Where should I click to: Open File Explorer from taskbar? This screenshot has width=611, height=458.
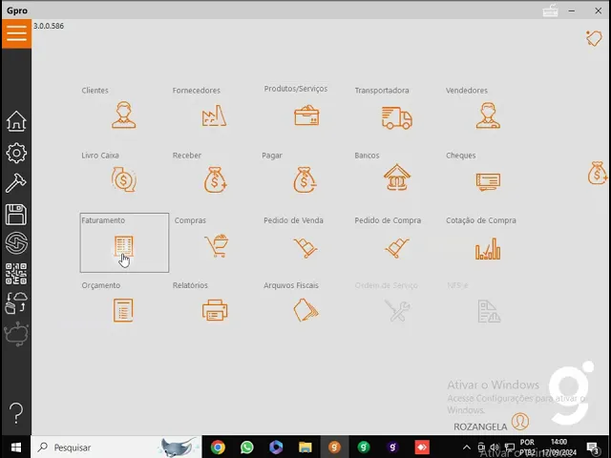pos(305,448)
